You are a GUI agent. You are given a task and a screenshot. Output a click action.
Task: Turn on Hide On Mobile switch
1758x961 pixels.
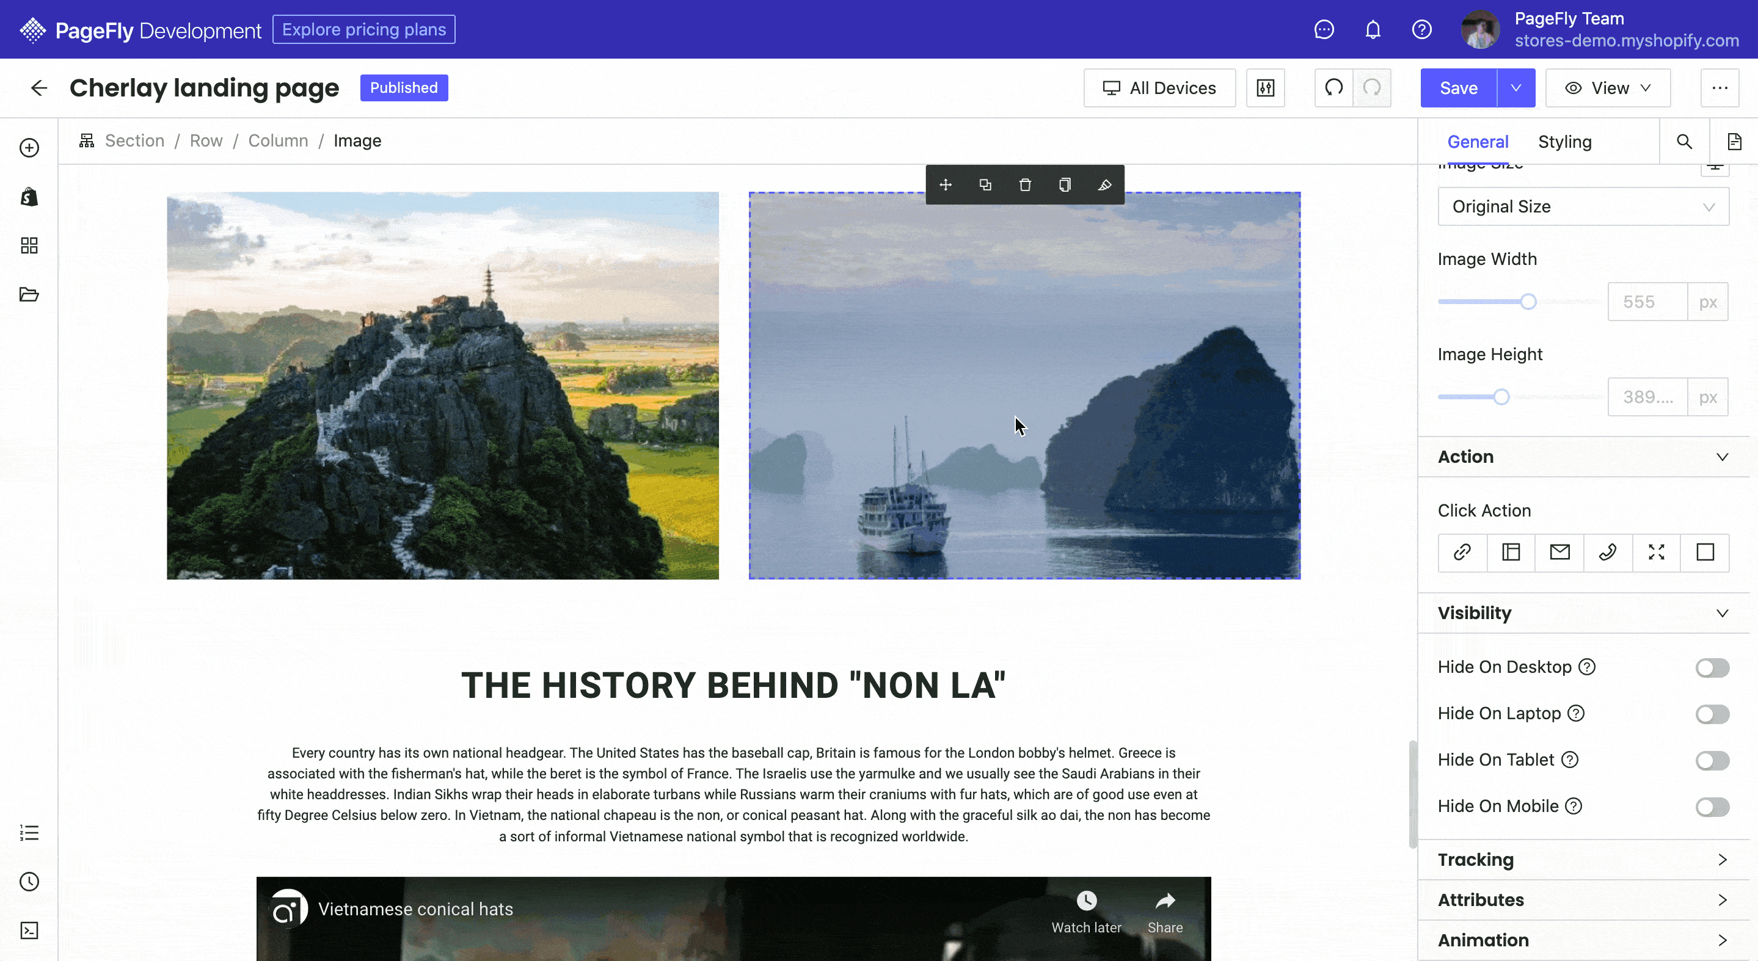(x=1712, y=807)
